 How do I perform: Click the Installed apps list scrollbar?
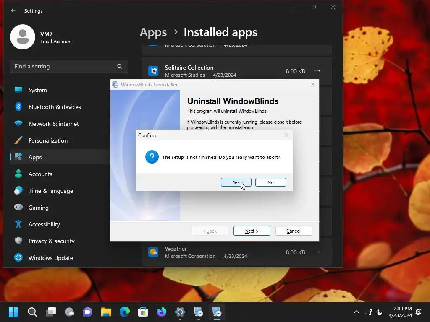click(341, 203)
